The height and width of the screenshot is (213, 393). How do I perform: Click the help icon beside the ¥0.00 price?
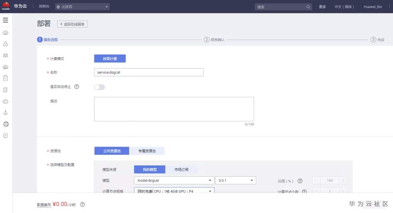[83, 205]
